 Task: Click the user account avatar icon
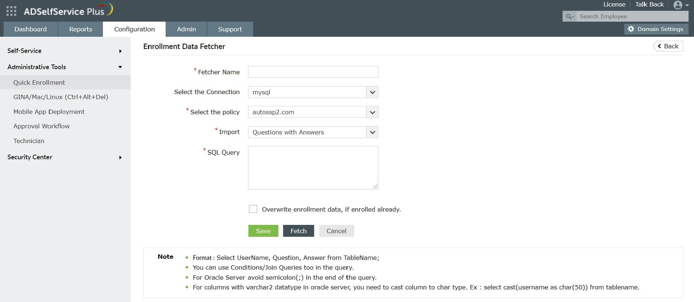point(678,5)
